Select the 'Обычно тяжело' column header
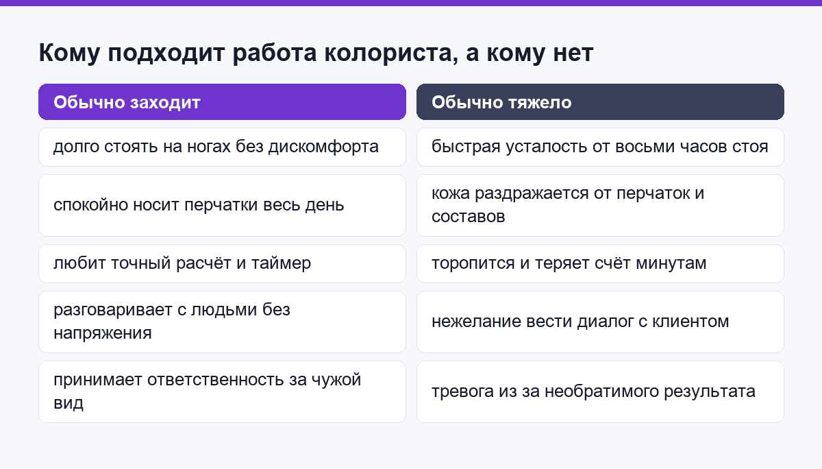 coord(600,102)
